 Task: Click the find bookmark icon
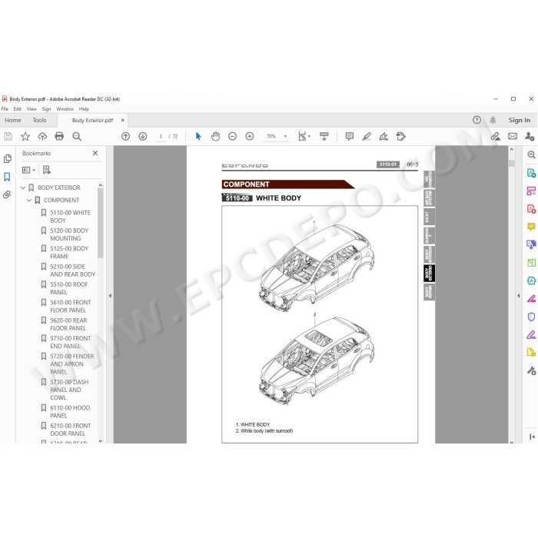[x=47, y=170]
